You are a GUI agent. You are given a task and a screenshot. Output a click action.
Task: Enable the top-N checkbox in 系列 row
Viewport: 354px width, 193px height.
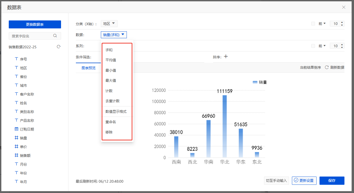(313, 46)
